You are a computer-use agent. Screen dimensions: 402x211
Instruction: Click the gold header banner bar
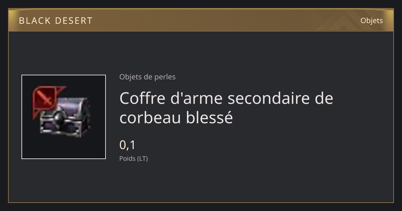pyautogui.click(x=201, y=20)
